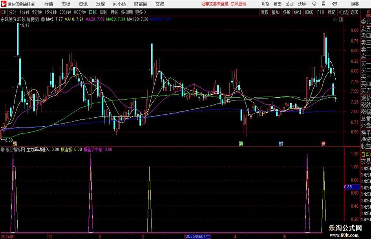371x239 pixels.
Task: Open the 版面 menu
Action: (x=278, y=4)
